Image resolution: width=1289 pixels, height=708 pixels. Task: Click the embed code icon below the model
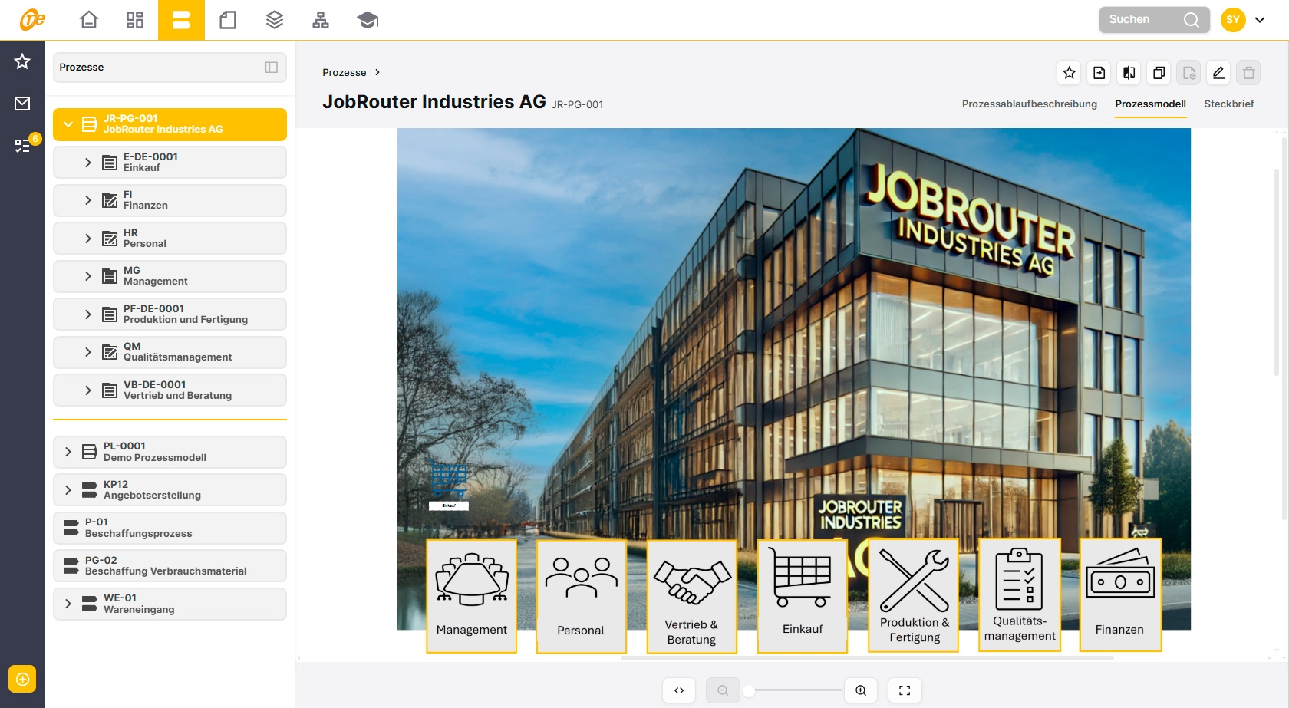coord(679,690)
